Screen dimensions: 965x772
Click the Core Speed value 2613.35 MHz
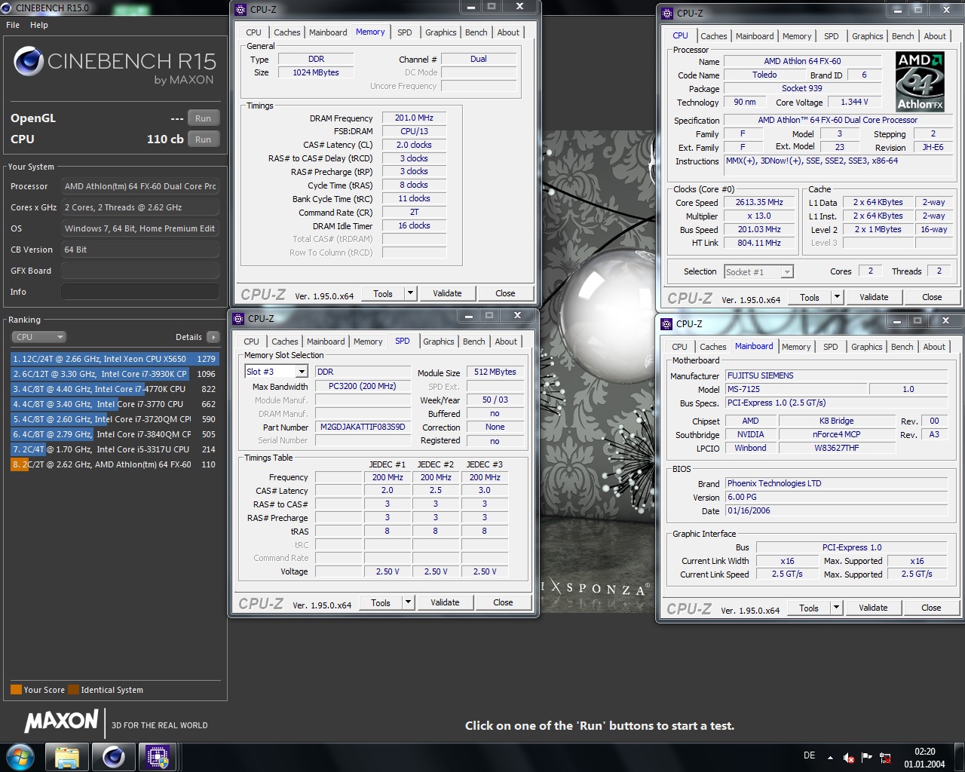click(758, 202)
